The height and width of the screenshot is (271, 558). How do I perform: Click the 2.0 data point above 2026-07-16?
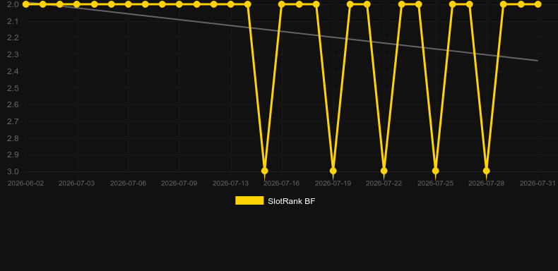pyautogui.click(x=282, y=4)
